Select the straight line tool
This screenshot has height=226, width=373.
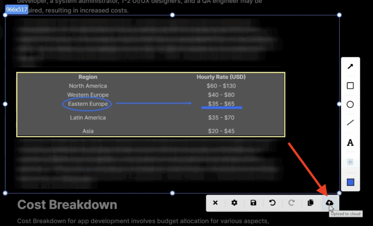tap(350, 123)
